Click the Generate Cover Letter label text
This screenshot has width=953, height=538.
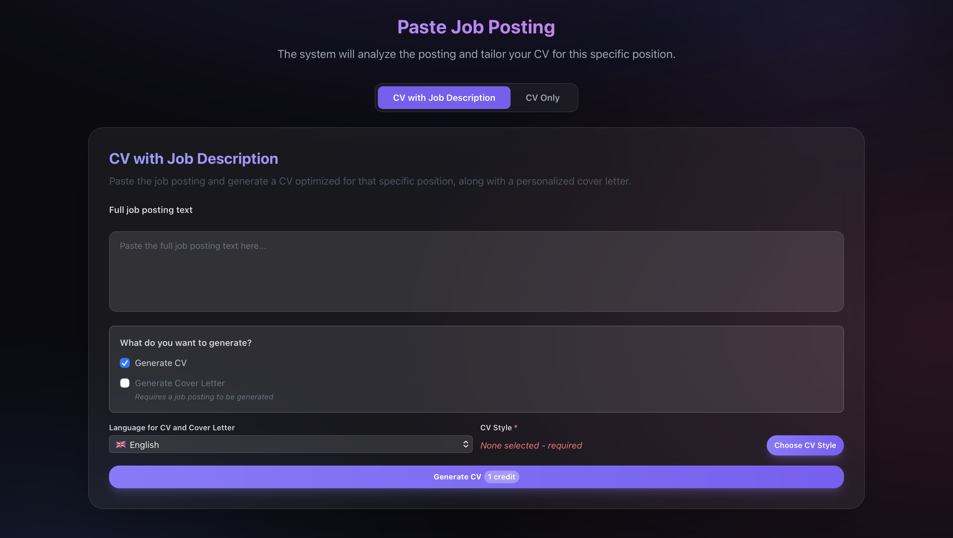(x=180, y=383)
